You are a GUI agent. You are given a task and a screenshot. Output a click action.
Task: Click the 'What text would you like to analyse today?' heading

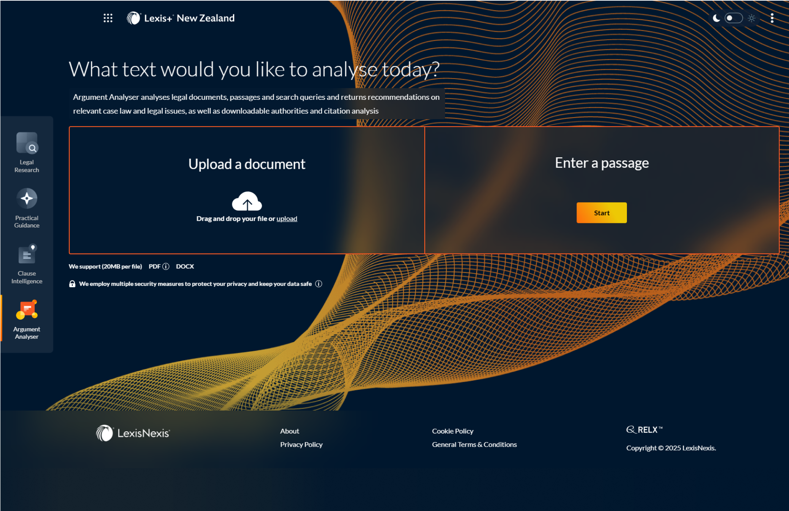(x=254, y=69)
